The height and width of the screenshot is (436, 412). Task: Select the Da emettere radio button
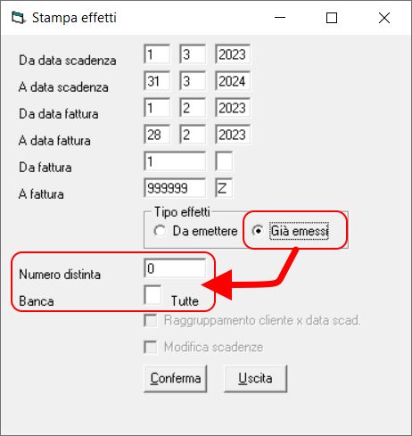point(160,231)
